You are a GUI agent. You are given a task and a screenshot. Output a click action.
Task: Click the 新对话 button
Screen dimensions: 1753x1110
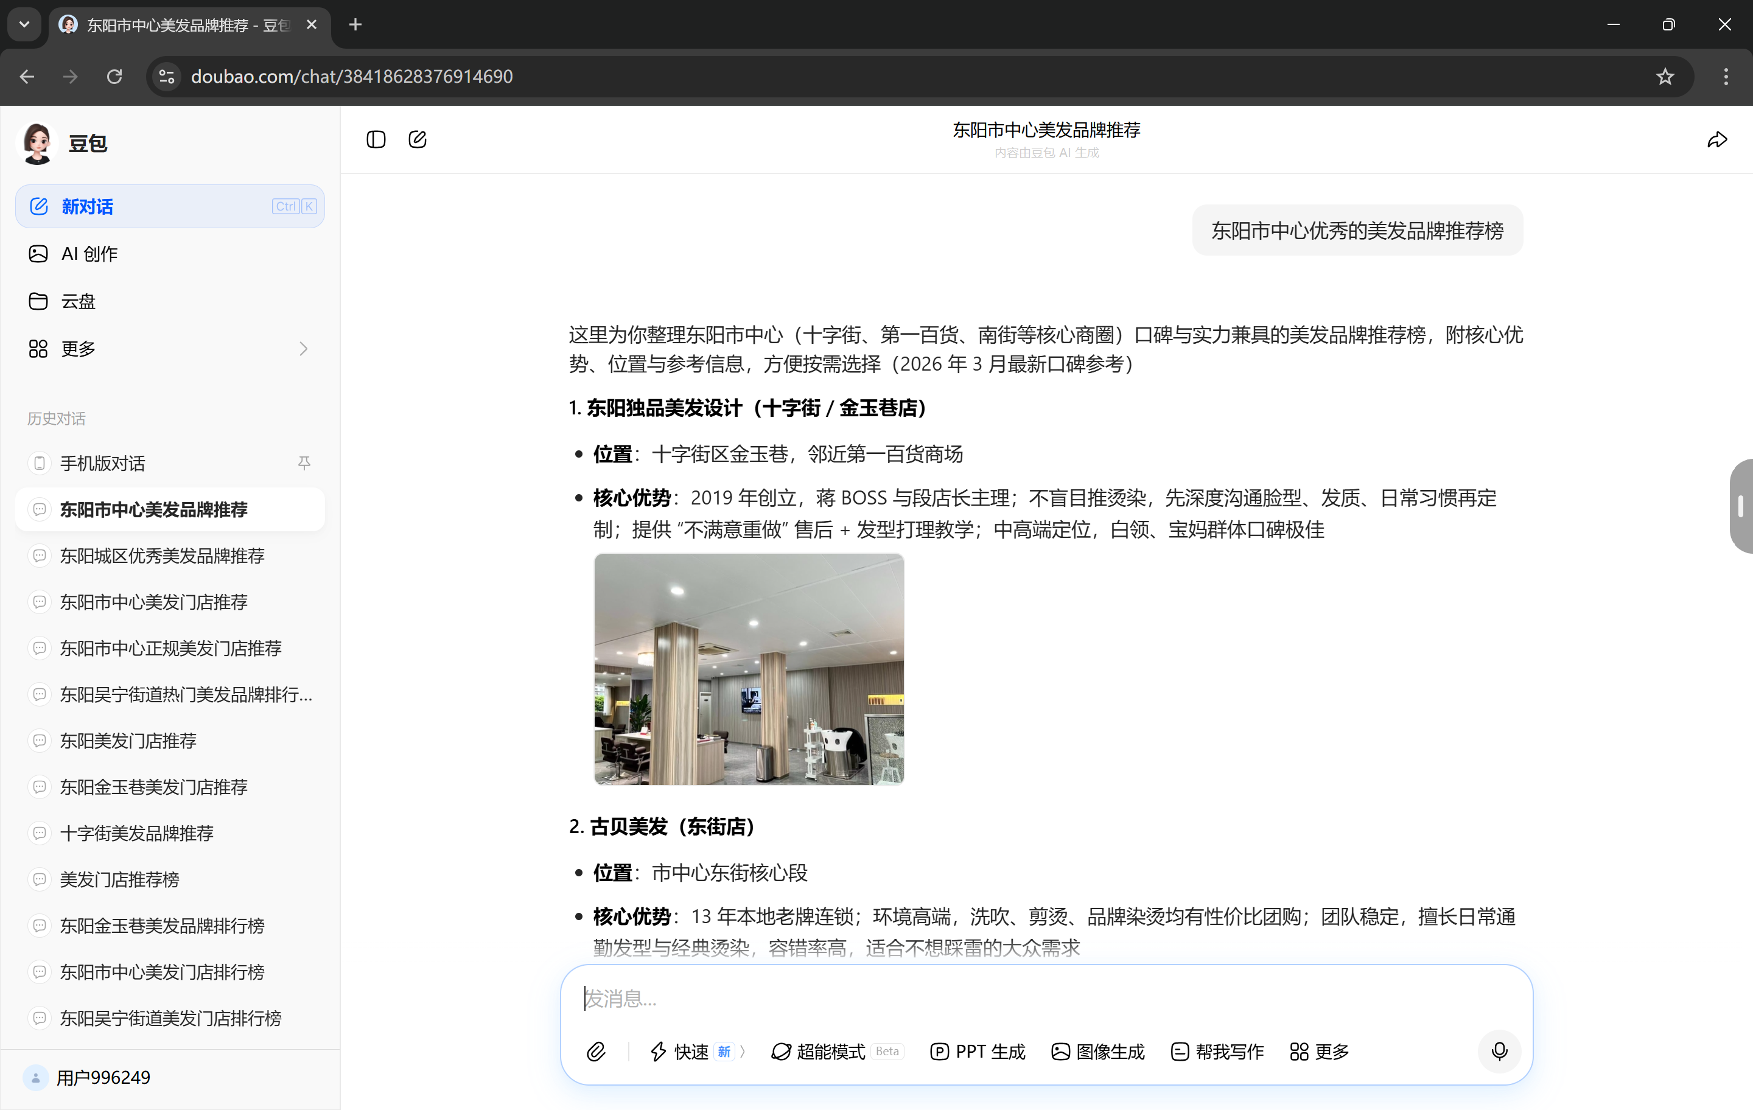pos(170,206)
